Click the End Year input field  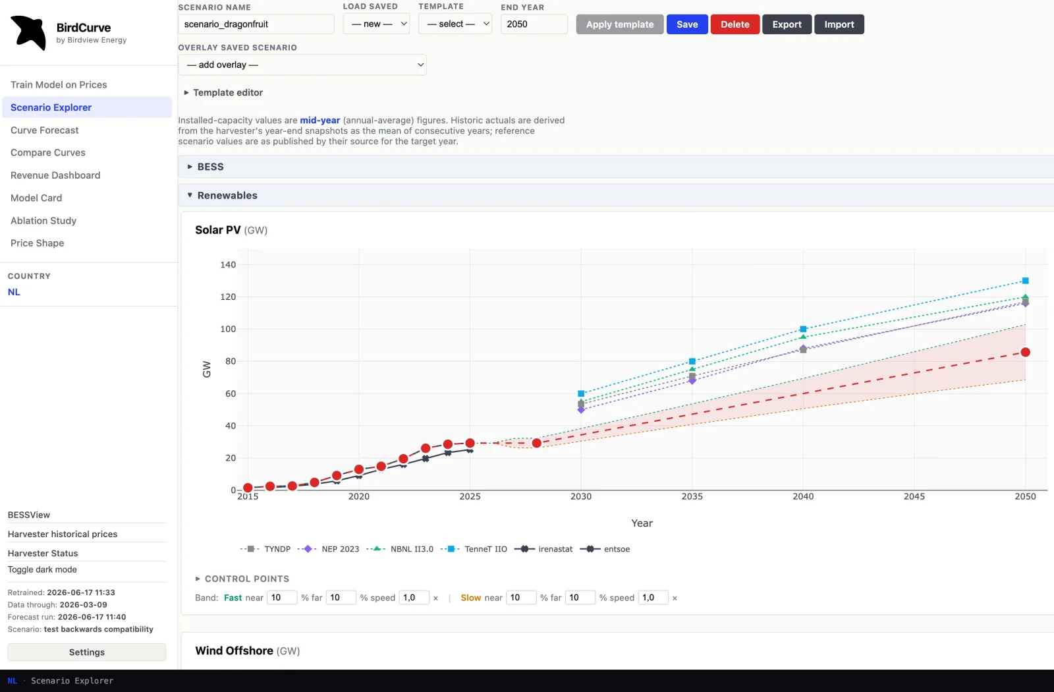pyautogui.click(x=534, y=24)
